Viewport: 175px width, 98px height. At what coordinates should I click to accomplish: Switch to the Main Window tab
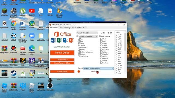[54, 28]
